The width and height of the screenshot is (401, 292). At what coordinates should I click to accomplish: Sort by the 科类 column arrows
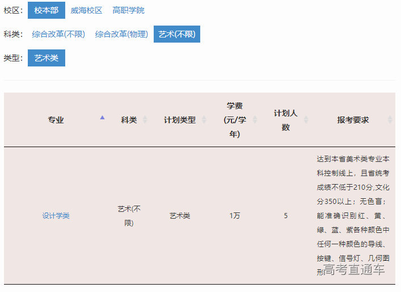tap(145, 120)
